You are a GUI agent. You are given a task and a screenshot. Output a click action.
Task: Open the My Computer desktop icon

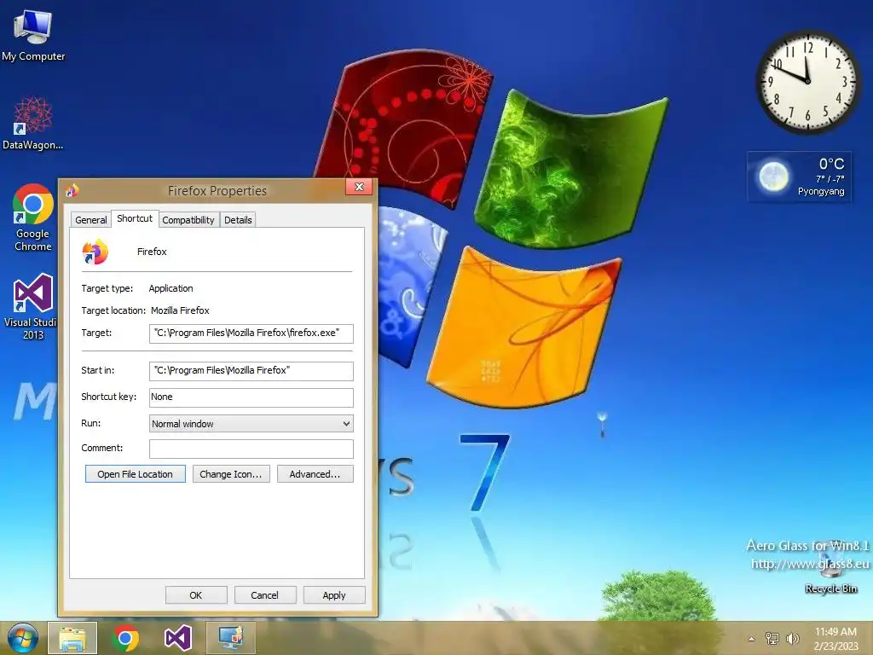click(33, 36)
